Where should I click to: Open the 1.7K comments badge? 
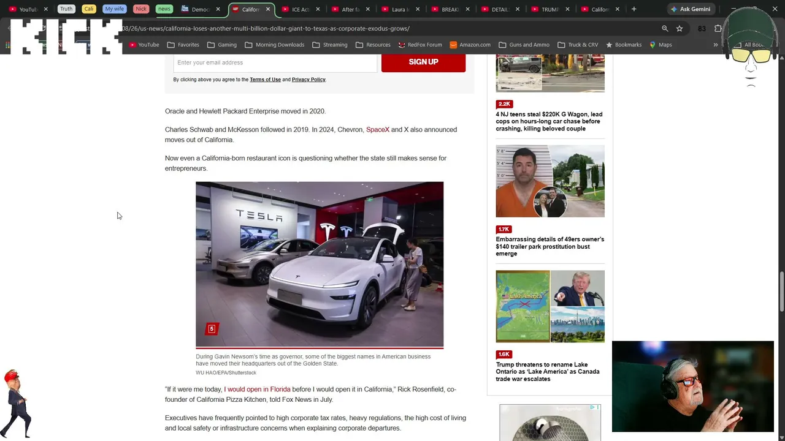(504, 229)
